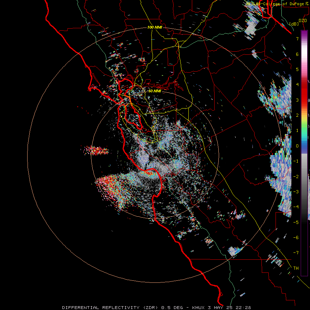Click the 7 dB mark on color scale
Screen dimensions: 310x310
coord(297,39)
